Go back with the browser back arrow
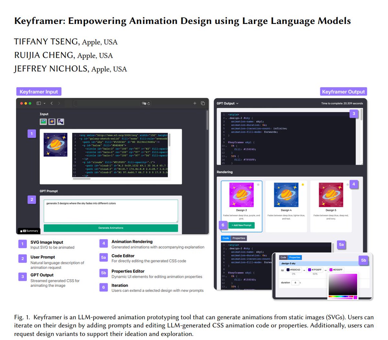This screenshot has width=388, height=340. coord(52,103)
